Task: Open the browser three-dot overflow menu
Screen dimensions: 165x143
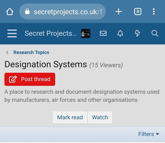Action: click(154, 11)
